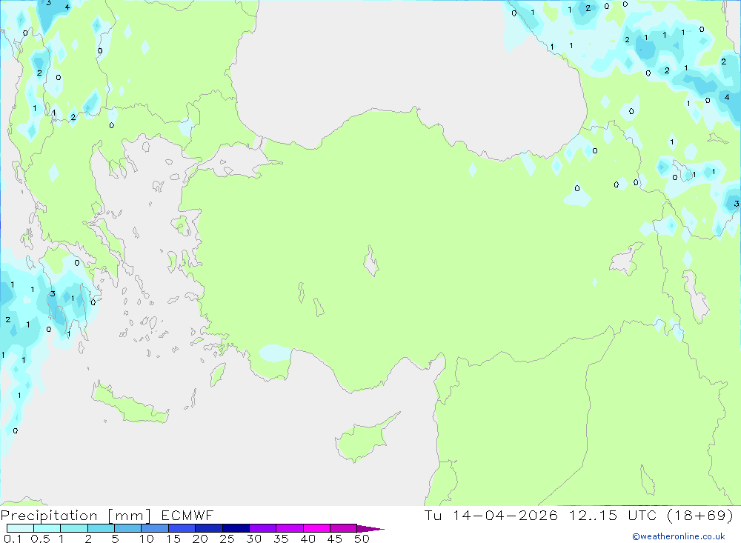Select the 30–35 mm purple legend box

pos(263,528)
